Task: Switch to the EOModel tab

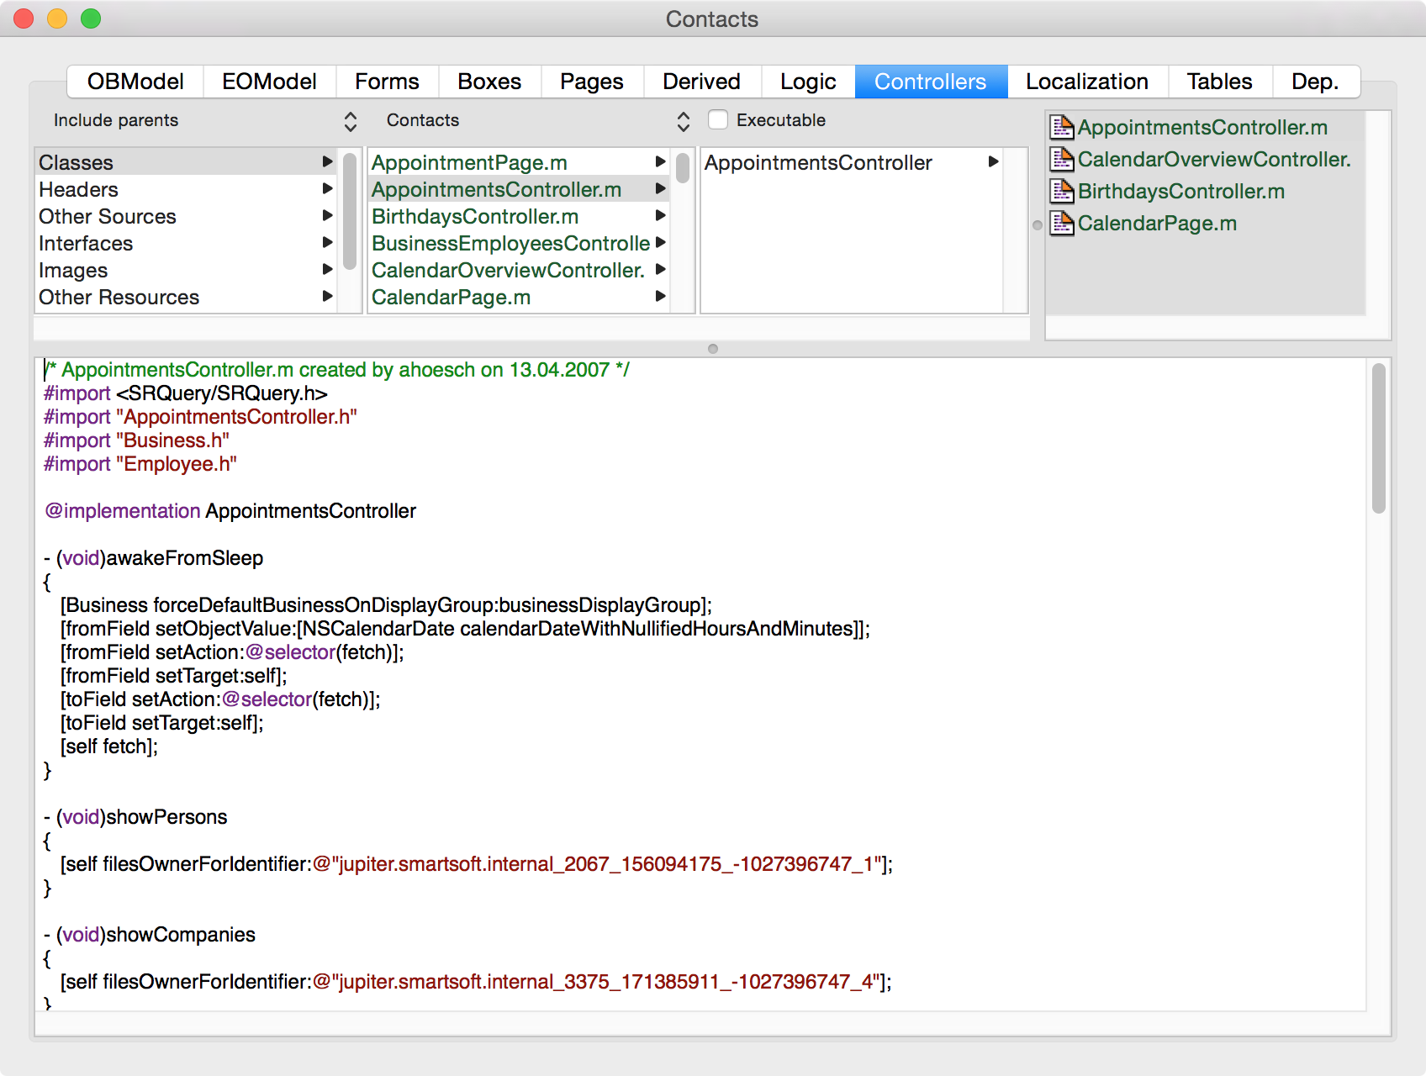Action: tap(269, 82)
